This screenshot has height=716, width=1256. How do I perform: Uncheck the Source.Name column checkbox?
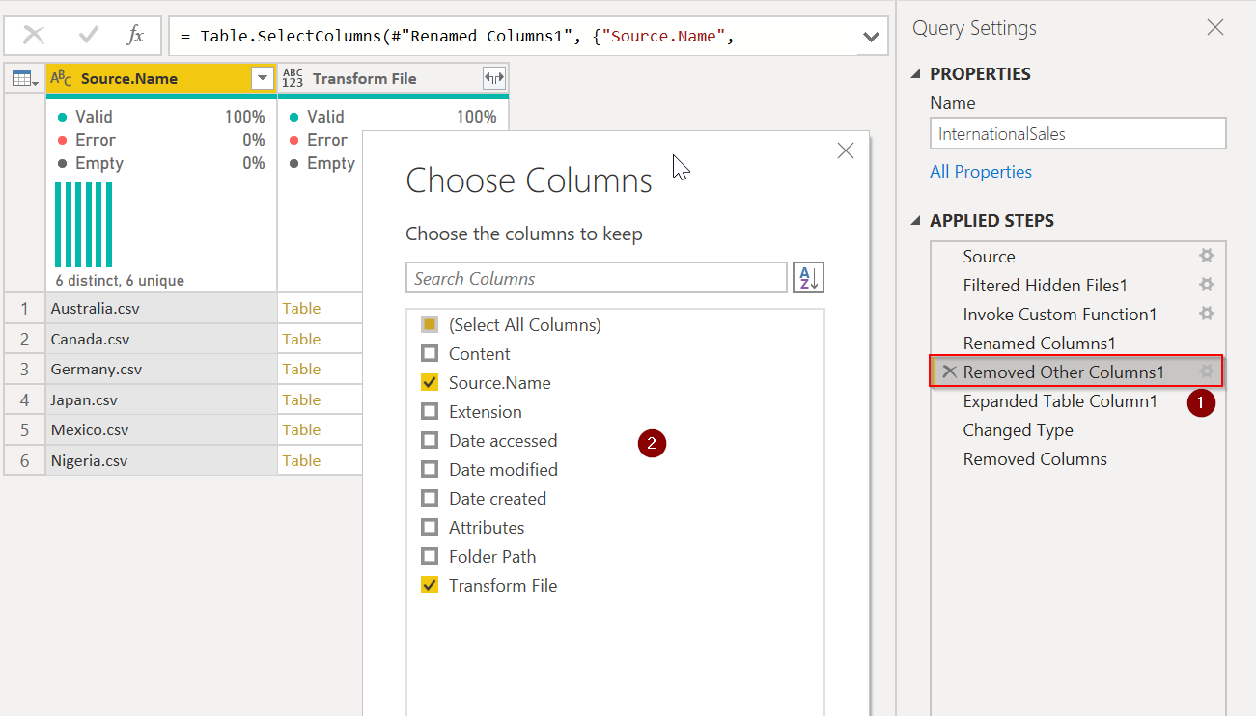point(430,383)
